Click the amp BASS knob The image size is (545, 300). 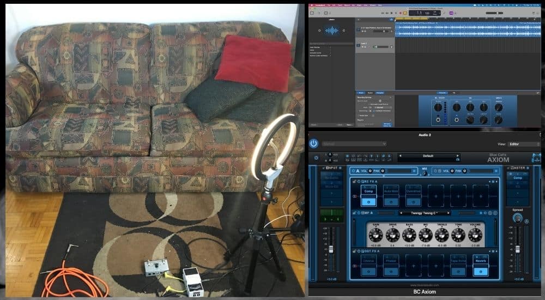point(409,235)
